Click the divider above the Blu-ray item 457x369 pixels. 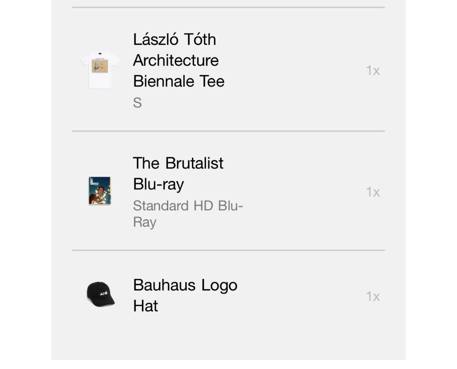coord(228,131)
